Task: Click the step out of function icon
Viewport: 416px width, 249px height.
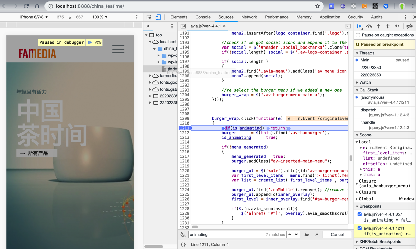Action: (x=388, y=26)
